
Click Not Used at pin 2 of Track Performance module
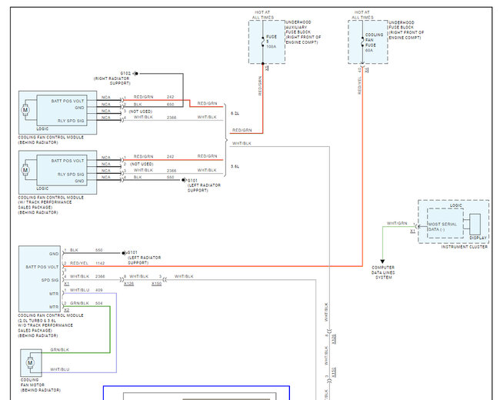142,164
